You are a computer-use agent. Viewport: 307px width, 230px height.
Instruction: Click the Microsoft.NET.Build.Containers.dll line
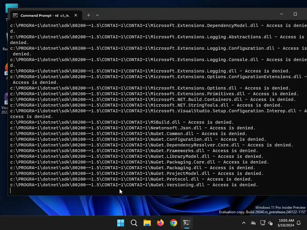(x=153, y=99)
